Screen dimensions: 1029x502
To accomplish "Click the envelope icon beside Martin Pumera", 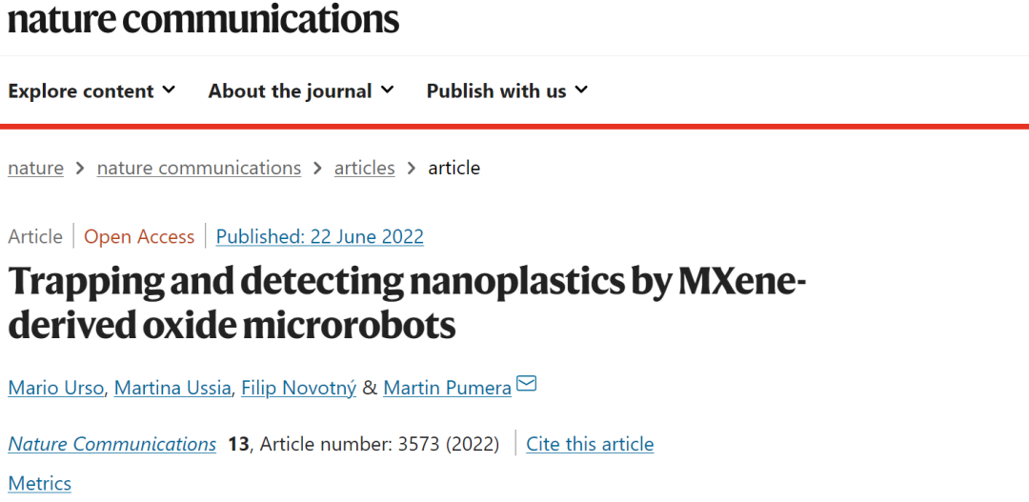I will pos(526,383).
